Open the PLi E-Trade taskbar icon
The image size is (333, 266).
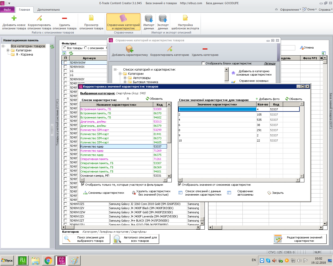(x=22, y=261)
